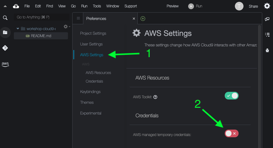Click the preferences vertical scrollbar
Screen dimensions: 273x148
[x=259, y=87]
